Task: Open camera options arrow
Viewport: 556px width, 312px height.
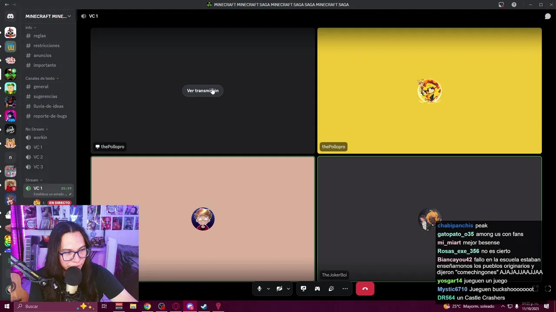Action: pyautogui.click(x=288, y=289)
